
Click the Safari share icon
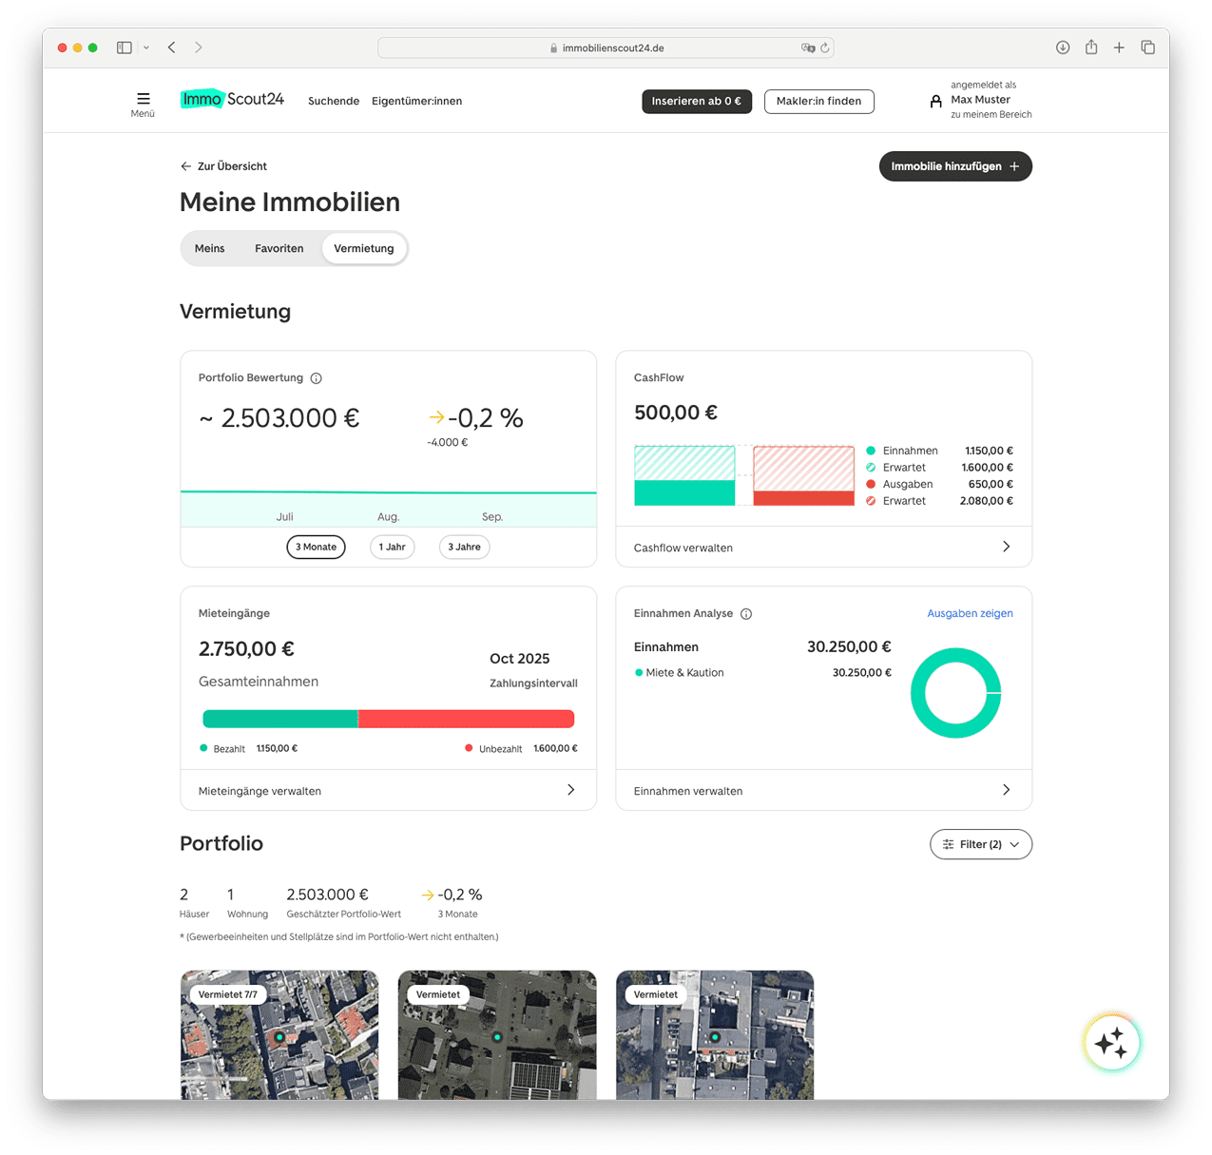[x=1091, y=48]
